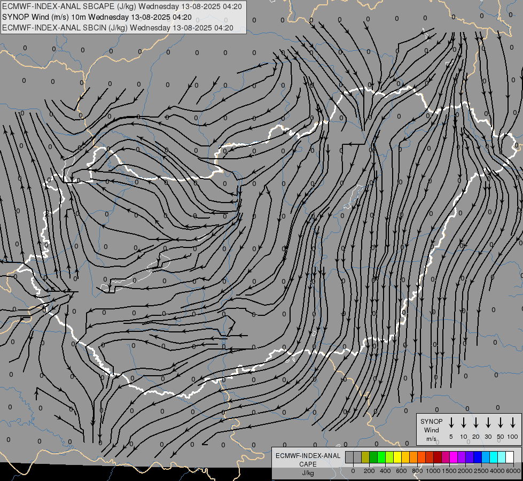Click the 2500 value on CAPE scale
The width and height of the screenshot is (523, 481).
(481, 471)
